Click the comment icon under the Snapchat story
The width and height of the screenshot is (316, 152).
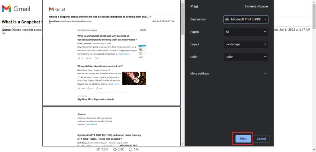click(x=96, y=58)
